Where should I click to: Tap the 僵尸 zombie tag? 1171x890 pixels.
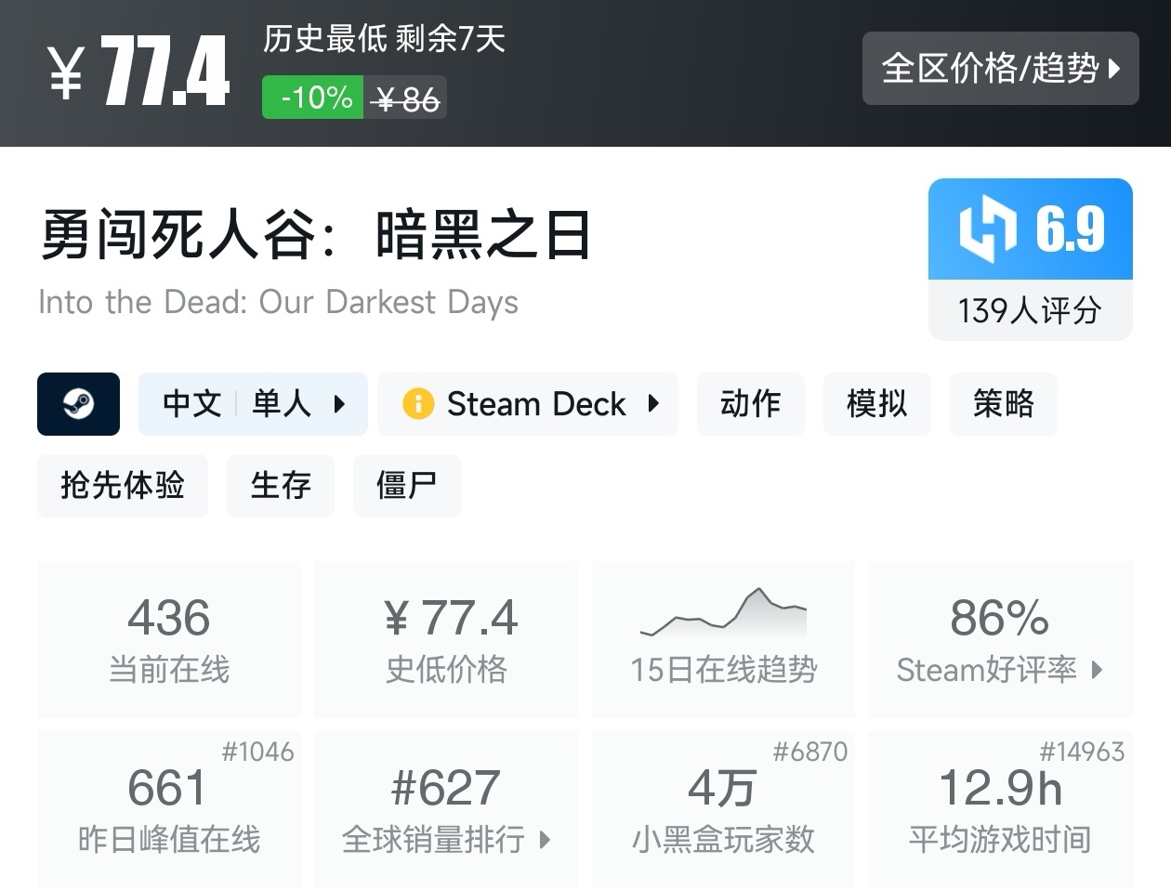point(406,485)
